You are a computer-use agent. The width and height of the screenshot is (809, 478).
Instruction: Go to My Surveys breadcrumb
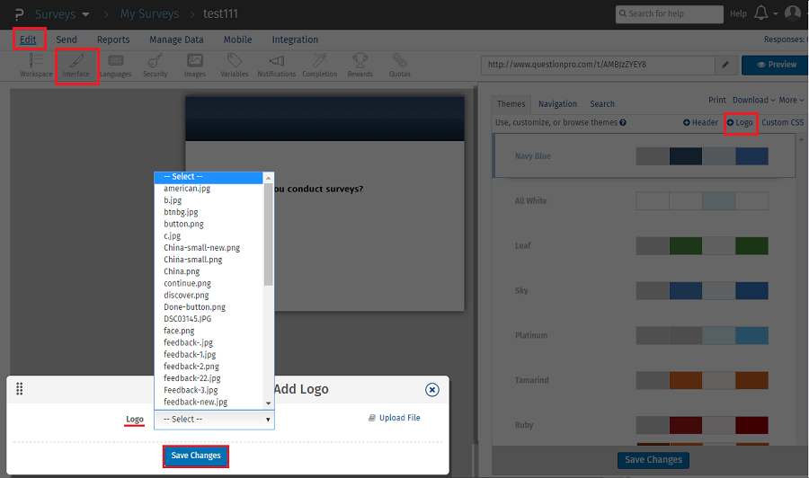click(x=149, y=13)
